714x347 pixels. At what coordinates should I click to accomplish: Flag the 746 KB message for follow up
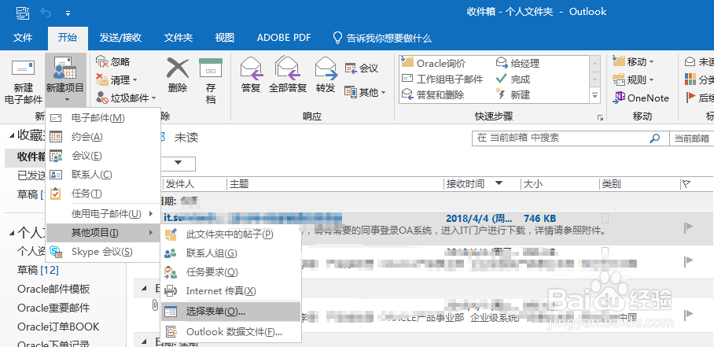coord(689,228)
